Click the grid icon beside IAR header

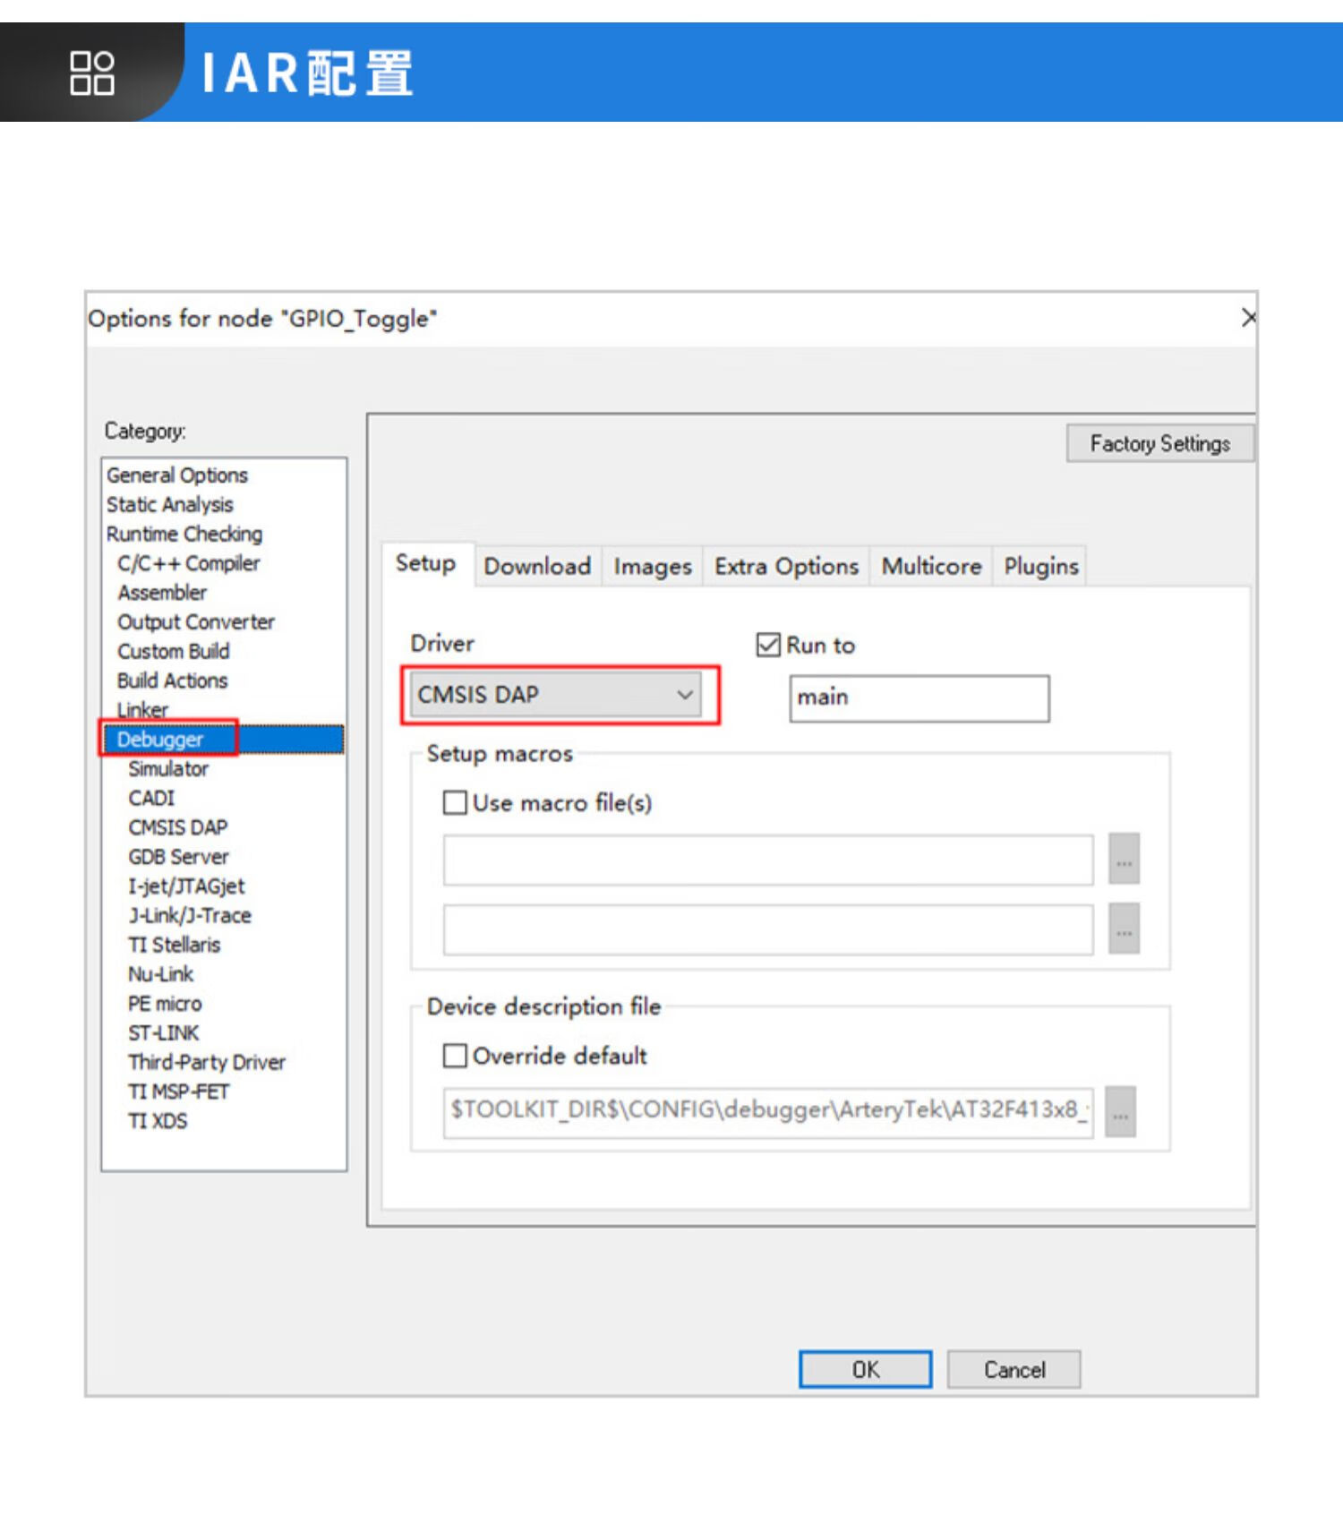click(x=91, y=73)
